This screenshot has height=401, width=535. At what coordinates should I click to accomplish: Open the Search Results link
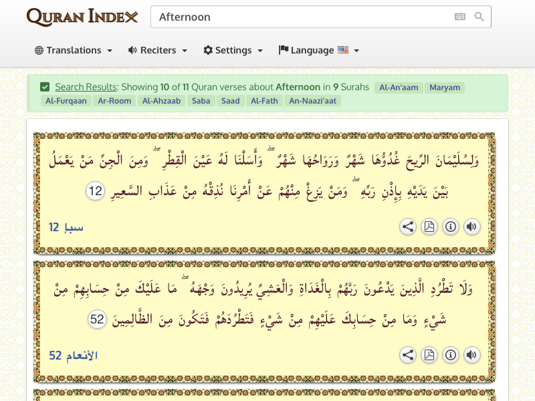(x=86, y=87)
